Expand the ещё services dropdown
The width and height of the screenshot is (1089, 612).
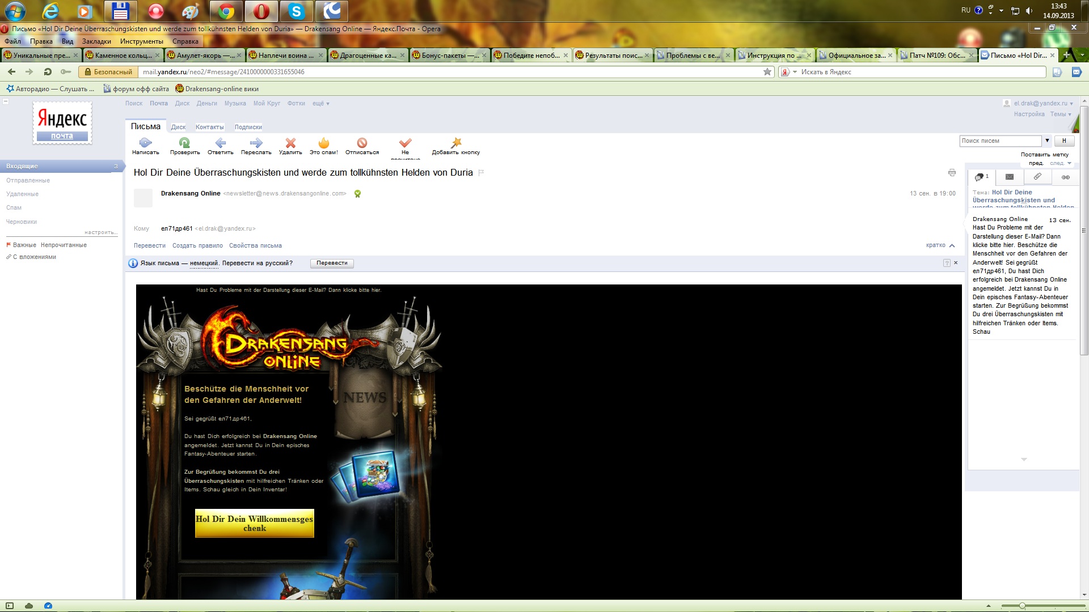click(x=321, y=104)
